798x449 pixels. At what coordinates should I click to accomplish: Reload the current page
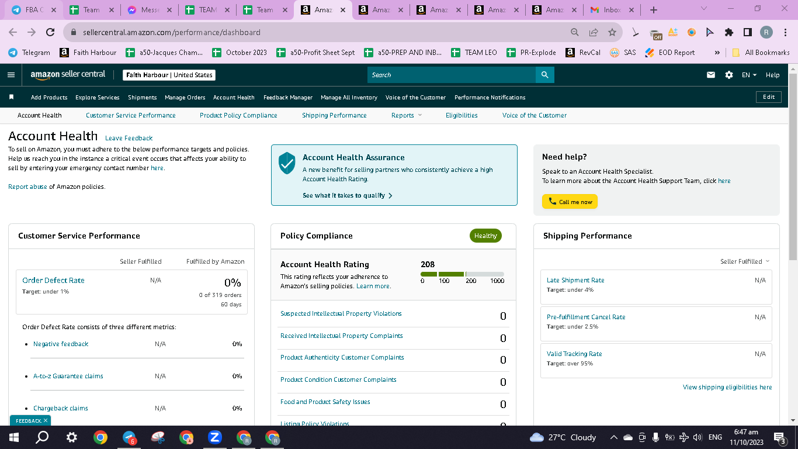point(50,33)
